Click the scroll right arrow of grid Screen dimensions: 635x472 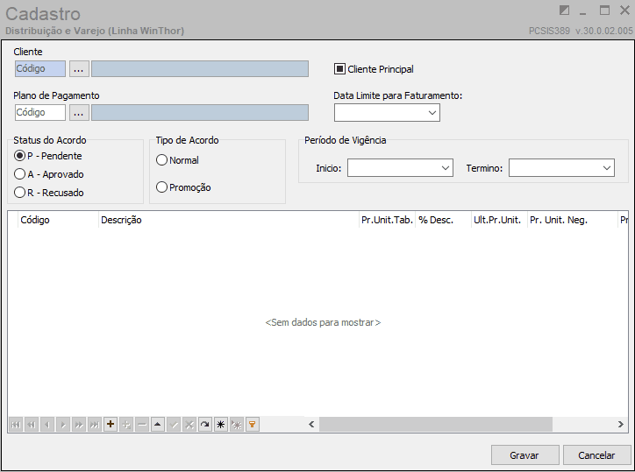click(x=620, y=424)
